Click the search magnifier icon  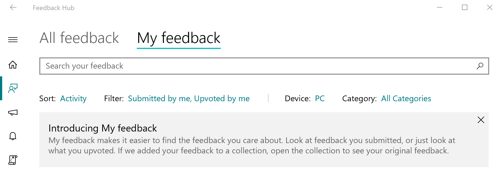click(x=480, y=66)
